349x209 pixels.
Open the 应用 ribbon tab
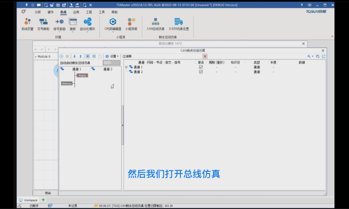tap(76, 12)
